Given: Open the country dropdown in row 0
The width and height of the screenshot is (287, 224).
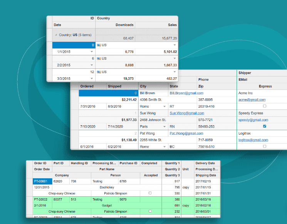Looking at the screenshot, I should (x=175, y=45).
